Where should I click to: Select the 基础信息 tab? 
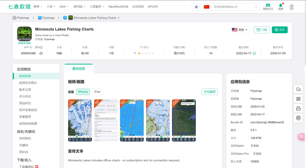point(78,69)
